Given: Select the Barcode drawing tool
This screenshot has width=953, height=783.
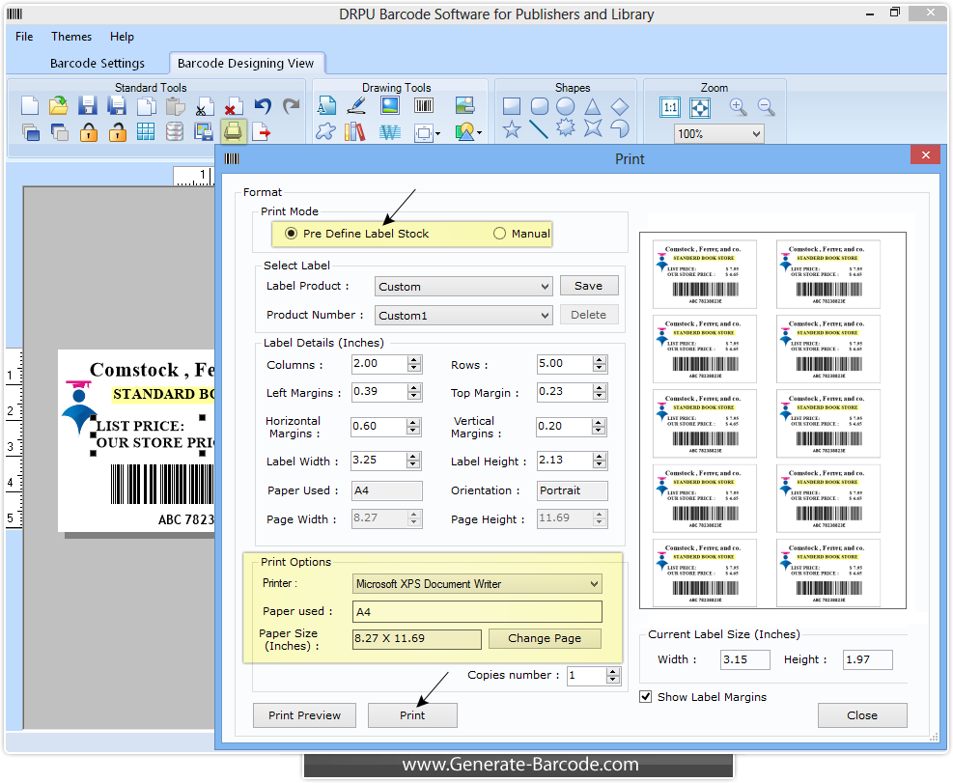Looking at the screenshot, I should coord(423,104).
